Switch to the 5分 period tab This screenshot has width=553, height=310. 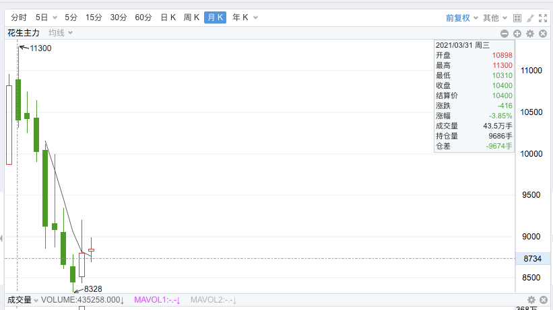(71, 17)
